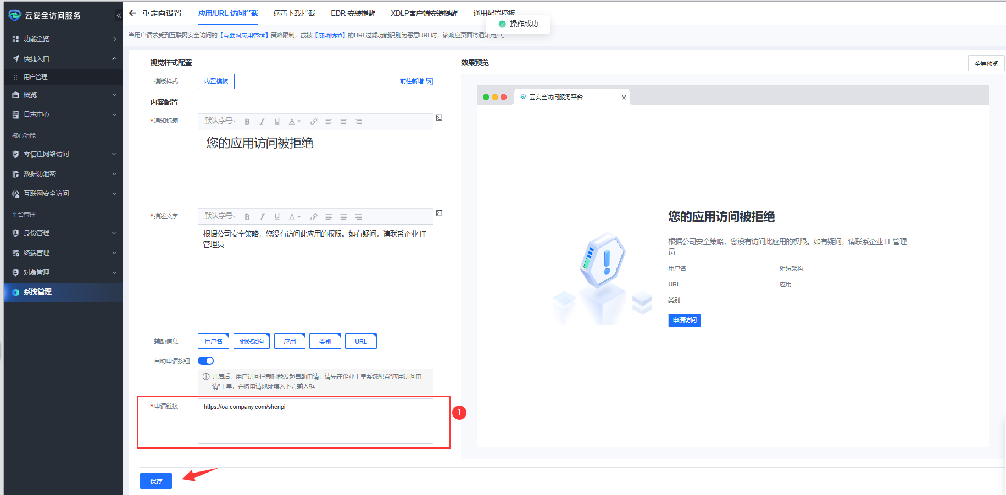Save the configuration with 保存
Viewport: 1006px width, 495px height.
click(x=156, y=481)
